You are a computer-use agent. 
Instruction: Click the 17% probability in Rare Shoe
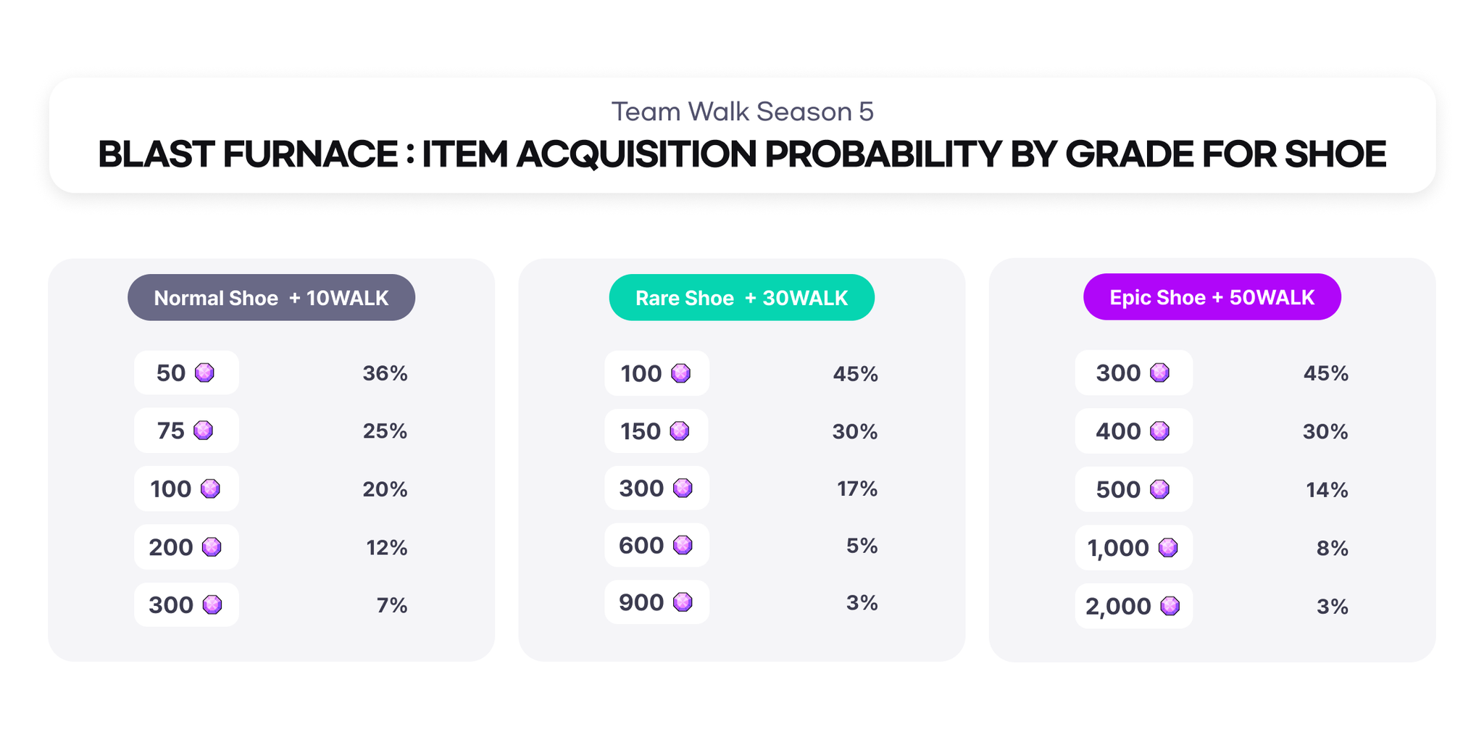(857, 489)
